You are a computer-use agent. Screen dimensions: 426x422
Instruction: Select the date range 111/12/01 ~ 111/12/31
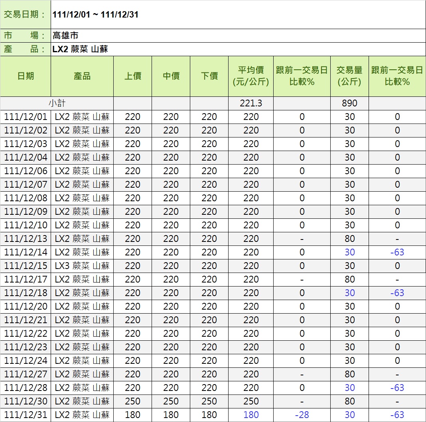[x=96, y=15]
